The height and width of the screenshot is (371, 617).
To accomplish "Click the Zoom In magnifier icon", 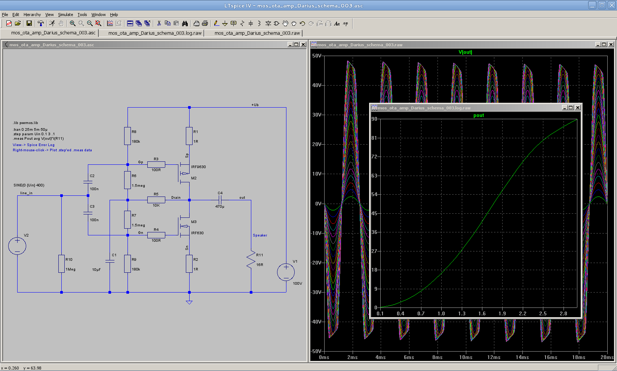I will point(73,24).
